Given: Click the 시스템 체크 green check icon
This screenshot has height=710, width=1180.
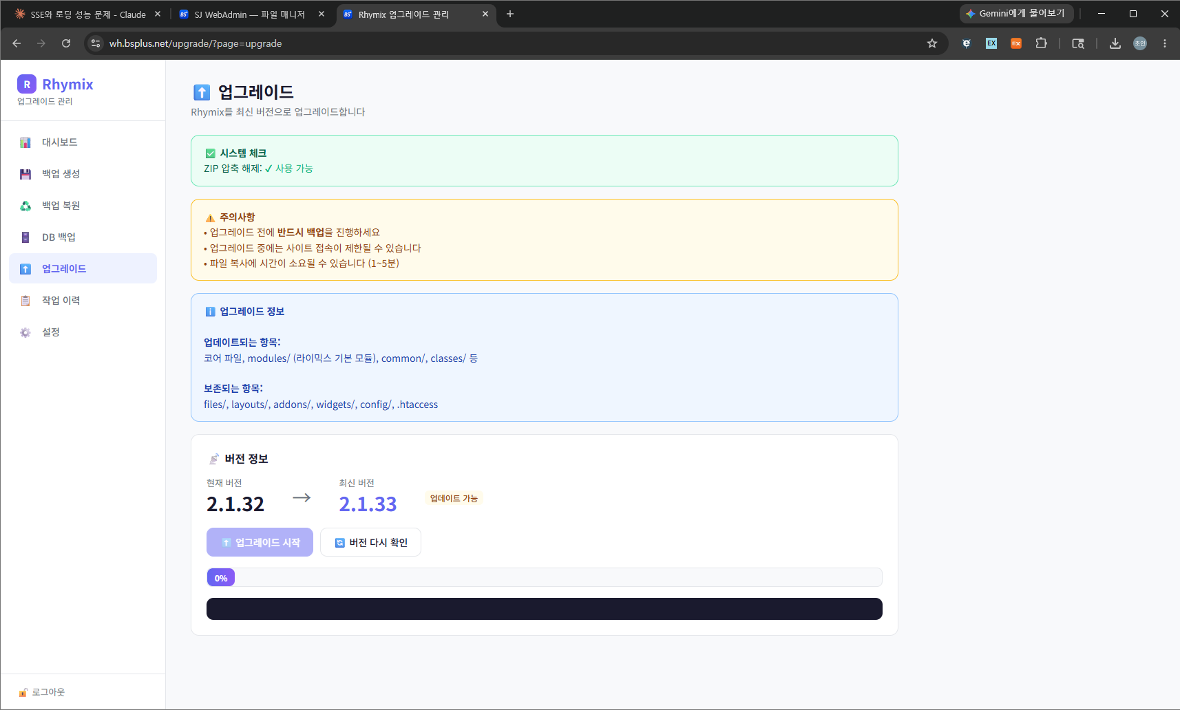Looking at the screenshot, I should tap(211, 153).
